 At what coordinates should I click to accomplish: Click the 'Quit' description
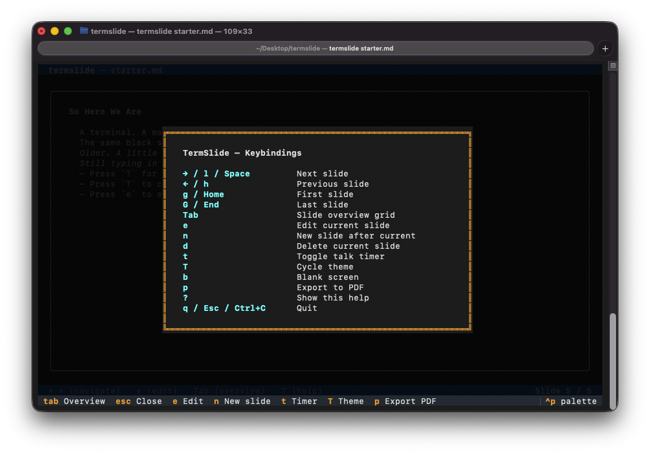(307, 308)
